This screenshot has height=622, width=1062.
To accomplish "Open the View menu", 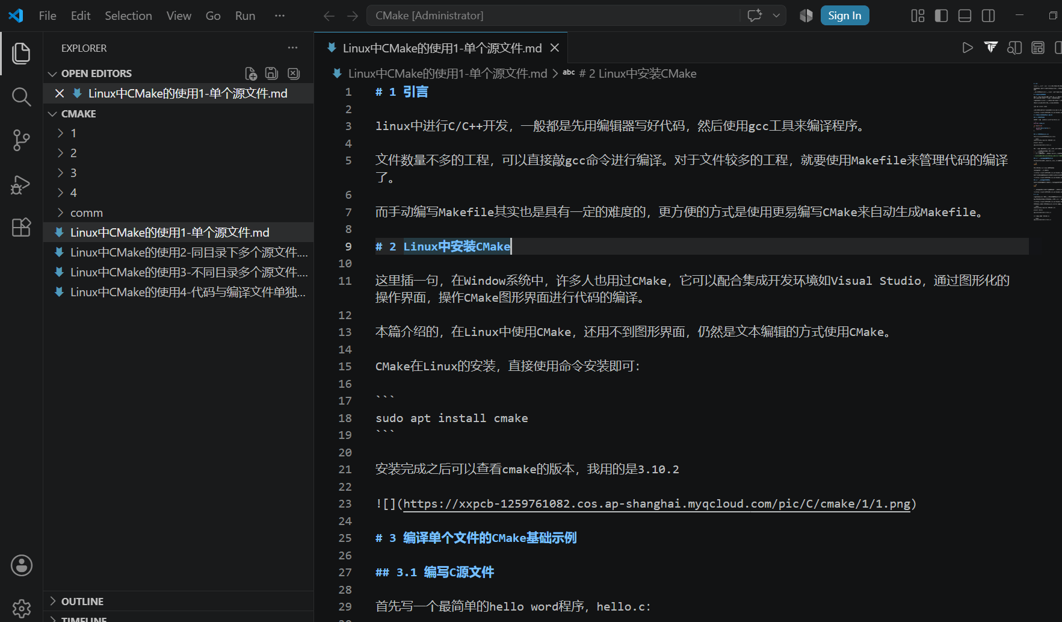I will (x=179, y=16).
